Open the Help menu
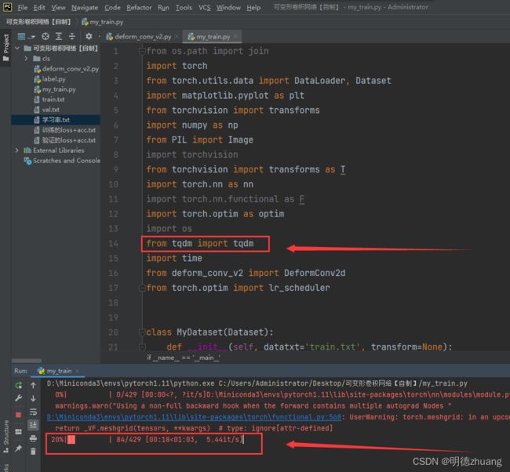 point(253,8)
